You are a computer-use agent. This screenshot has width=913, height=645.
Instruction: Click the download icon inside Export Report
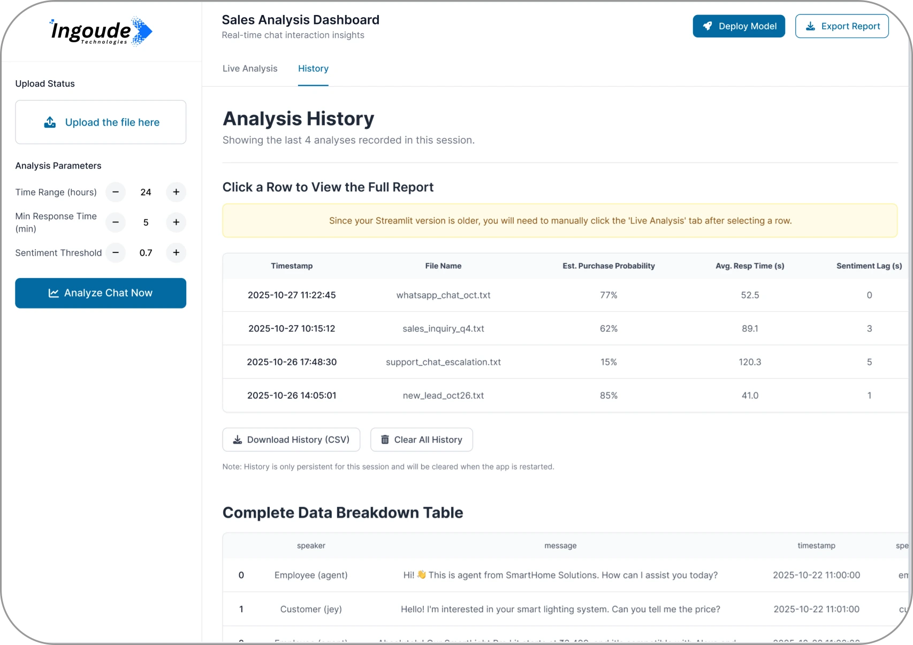pos(811,26)
